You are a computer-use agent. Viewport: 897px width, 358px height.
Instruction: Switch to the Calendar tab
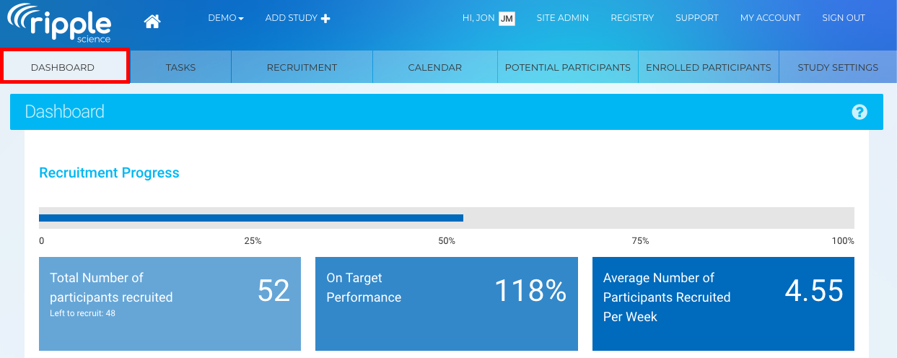(x=434, y=67)
